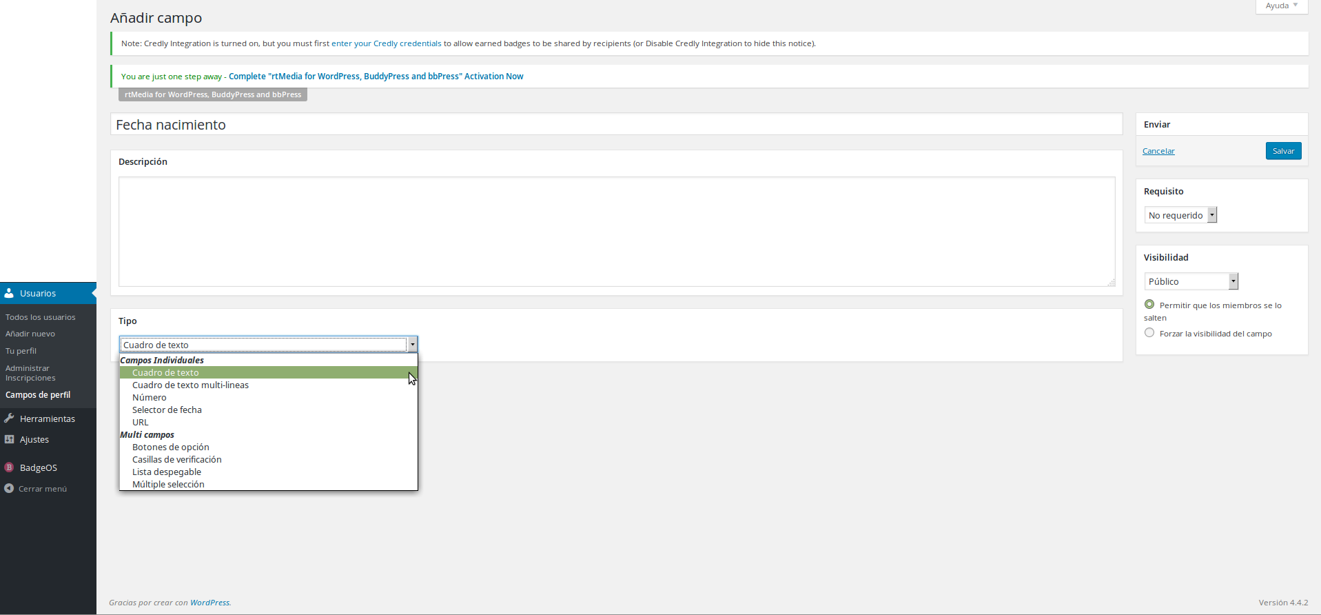Select 'Permitir que los miembros' radio button

point(1149,304)
